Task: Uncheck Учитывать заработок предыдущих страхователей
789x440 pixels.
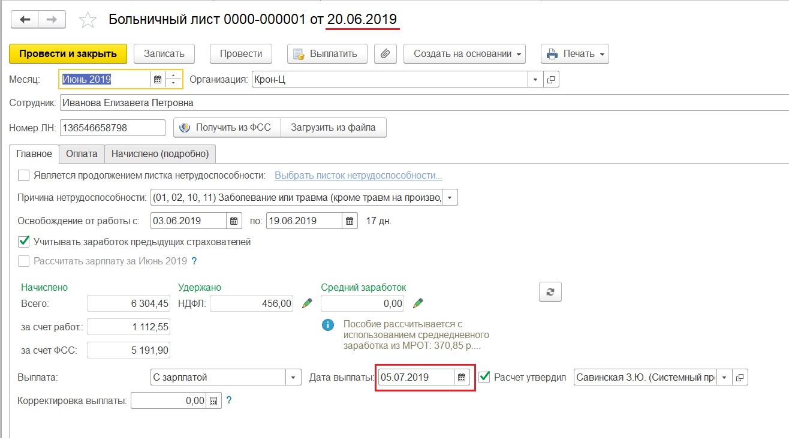Action: (x=24, y=242)
